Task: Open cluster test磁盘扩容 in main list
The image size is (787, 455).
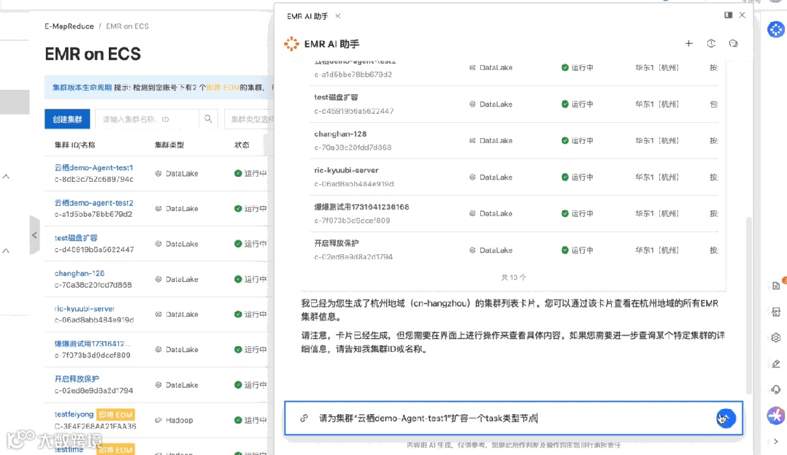Action: [x=76, y=237]
